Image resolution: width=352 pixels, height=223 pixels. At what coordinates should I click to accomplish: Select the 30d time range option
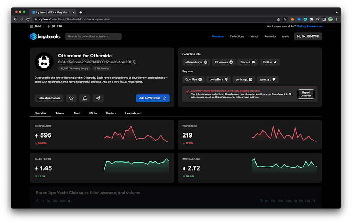point(55,200)
